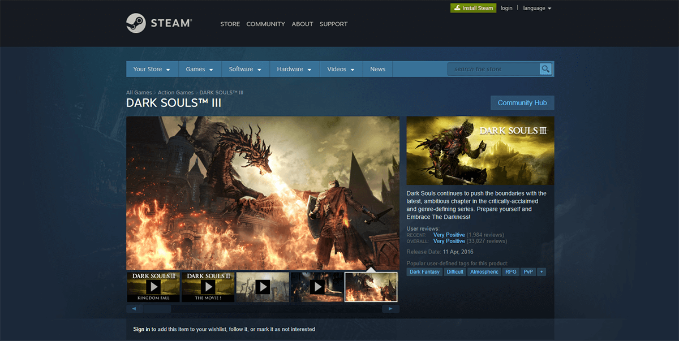Select the dragon fire screenshot thumbnail
The image size is (679, 341).
[x=371, y=287]
